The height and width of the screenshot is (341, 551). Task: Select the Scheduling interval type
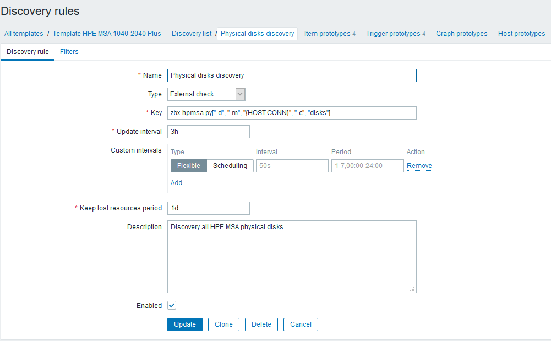coord(230,165)
